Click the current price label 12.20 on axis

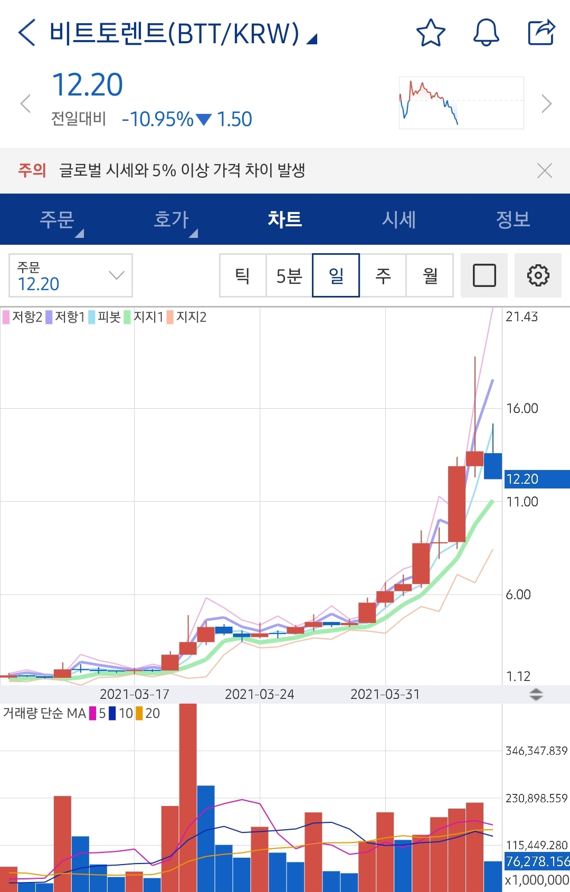coord(537,479)
